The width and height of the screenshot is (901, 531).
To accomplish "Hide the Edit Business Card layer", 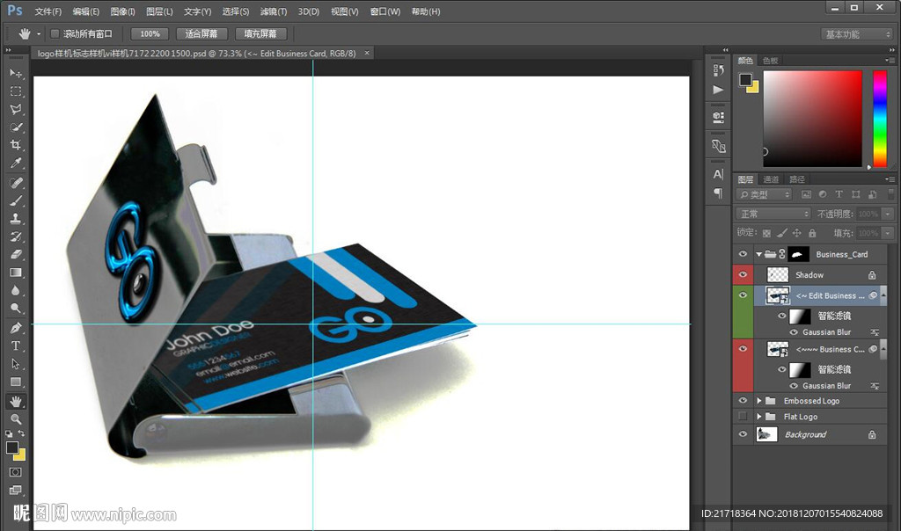I will coord(743,295).
